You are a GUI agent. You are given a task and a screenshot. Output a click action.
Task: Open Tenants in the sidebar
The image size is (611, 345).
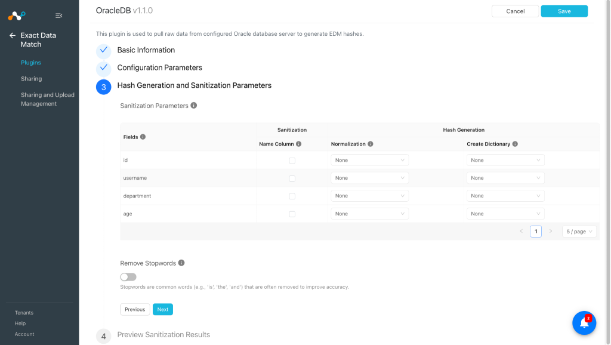pos(24,313)
